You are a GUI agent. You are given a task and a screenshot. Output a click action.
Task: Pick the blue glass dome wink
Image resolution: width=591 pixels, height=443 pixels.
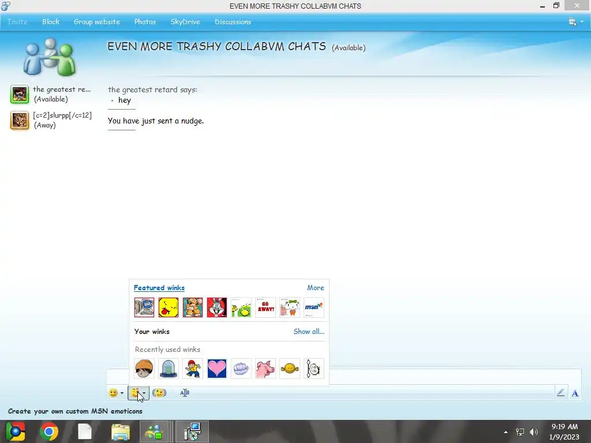(x=169, y=369)
